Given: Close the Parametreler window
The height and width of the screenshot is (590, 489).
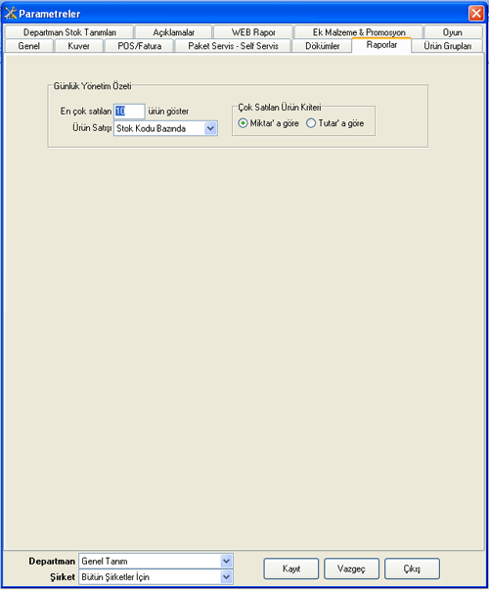Looking at the screenshot, I should pos(476,14).
